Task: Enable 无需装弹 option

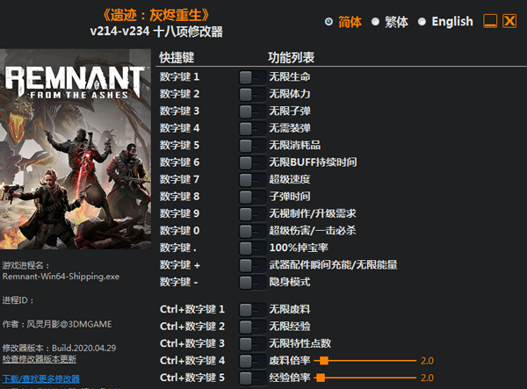Action: (252, 128)
